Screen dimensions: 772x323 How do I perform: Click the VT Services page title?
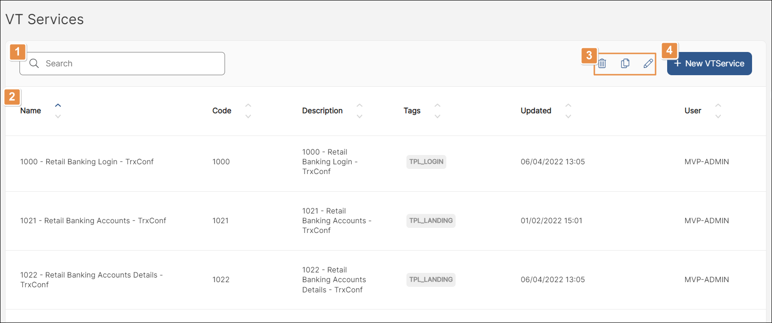tap(45, 19)
